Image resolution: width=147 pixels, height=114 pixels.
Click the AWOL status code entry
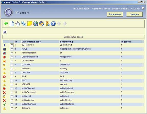click(24, 49)
